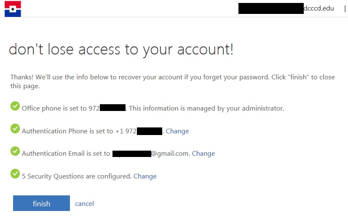Change the Authentication Email address

[203, 154]
